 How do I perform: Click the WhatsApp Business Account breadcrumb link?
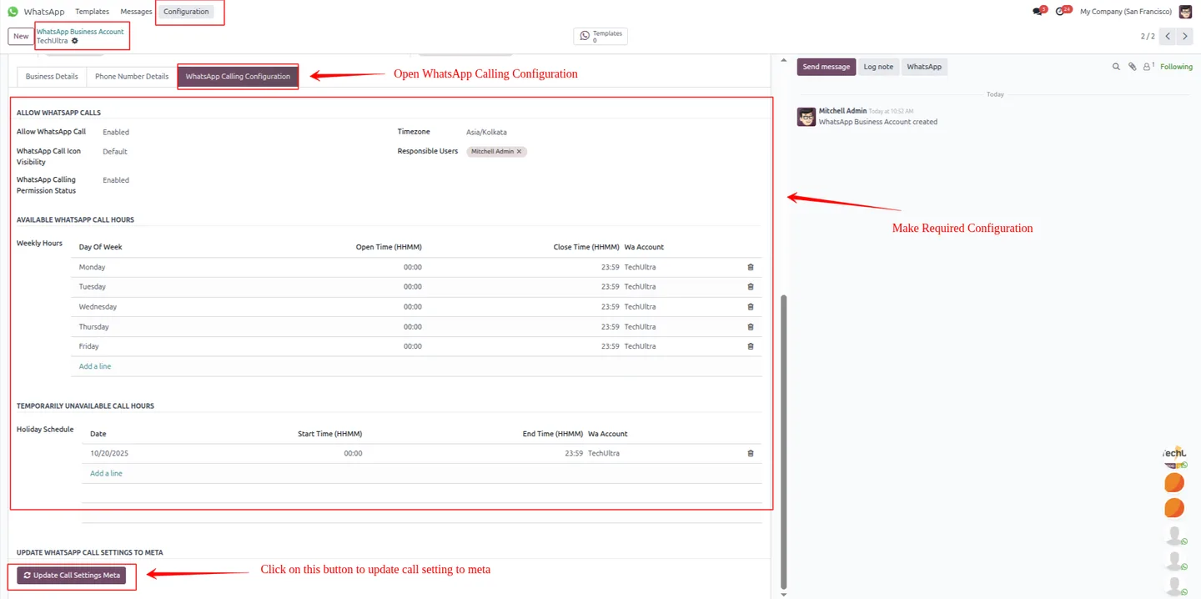pyautogui.click(x=80, y=32)
